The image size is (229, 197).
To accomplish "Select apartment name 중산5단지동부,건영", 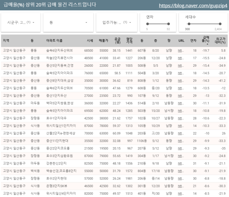I will [60, 66].
